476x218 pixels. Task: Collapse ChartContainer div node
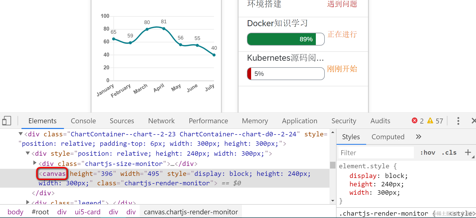point(21,134)
